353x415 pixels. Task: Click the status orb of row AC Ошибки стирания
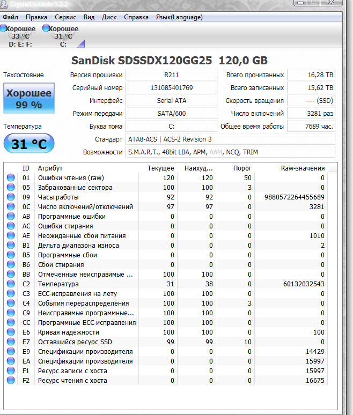[x=11, y=226]
